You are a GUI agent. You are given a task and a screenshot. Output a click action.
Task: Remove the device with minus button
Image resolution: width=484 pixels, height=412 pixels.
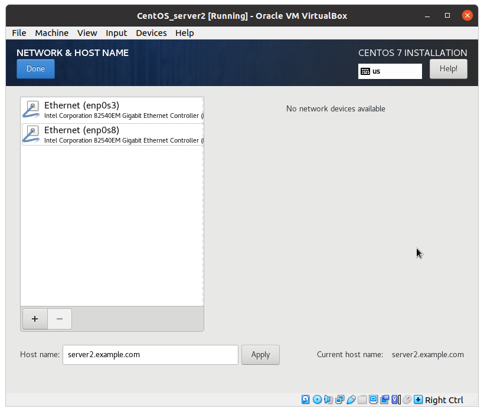click(60, 319)
